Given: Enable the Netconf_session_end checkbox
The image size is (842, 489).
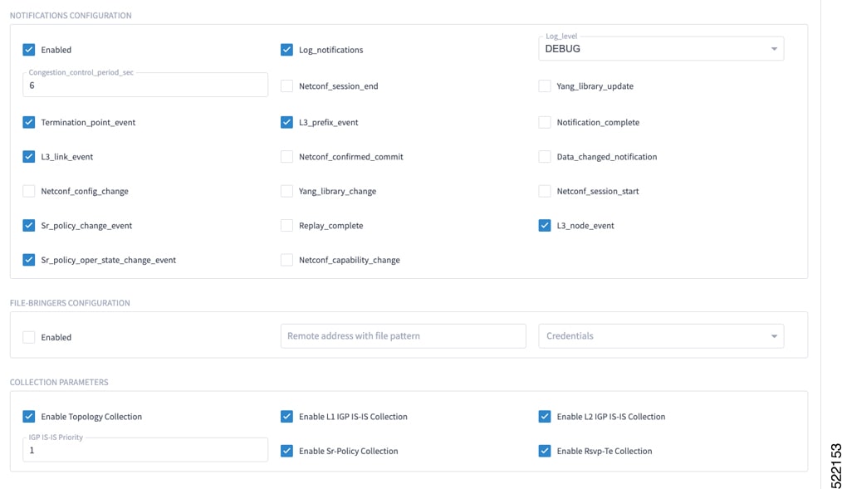Looking at the screenshot, I should (x=286, y=86).
